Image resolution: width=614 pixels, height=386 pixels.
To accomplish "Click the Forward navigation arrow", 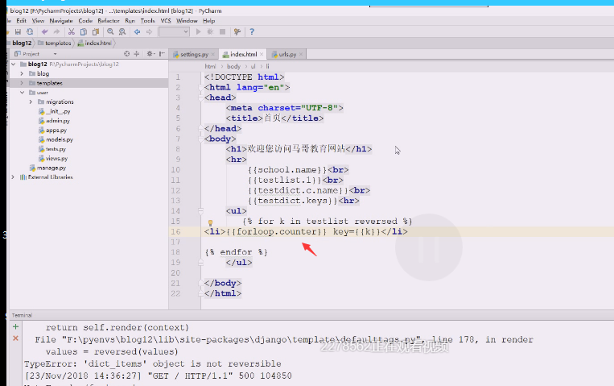I will click(x=149, y=31).
